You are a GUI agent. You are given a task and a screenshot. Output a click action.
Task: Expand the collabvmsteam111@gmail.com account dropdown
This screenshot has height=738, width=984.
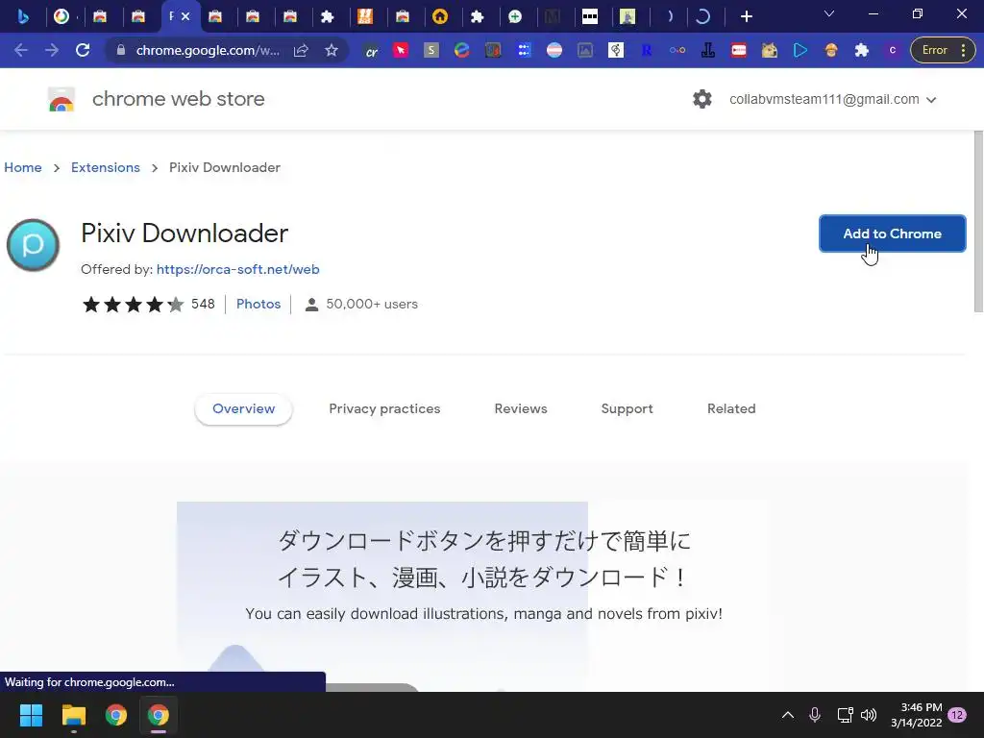(x=833, y=99)
